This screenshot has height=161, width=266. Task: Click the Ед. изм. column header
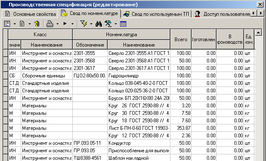coord(249,40)
